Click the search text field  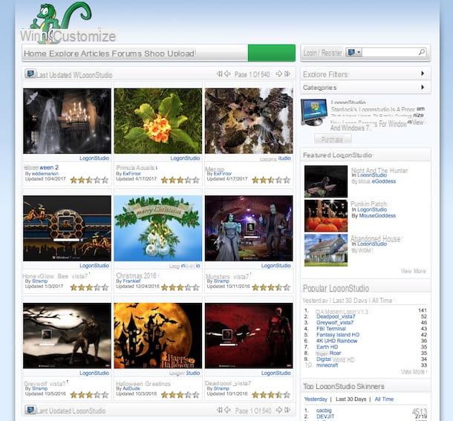click(390, 53)
